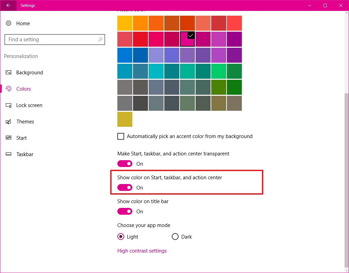Enable automatically pick accent color checkbox
The image size is (349, 273).
tap(121, 136)
